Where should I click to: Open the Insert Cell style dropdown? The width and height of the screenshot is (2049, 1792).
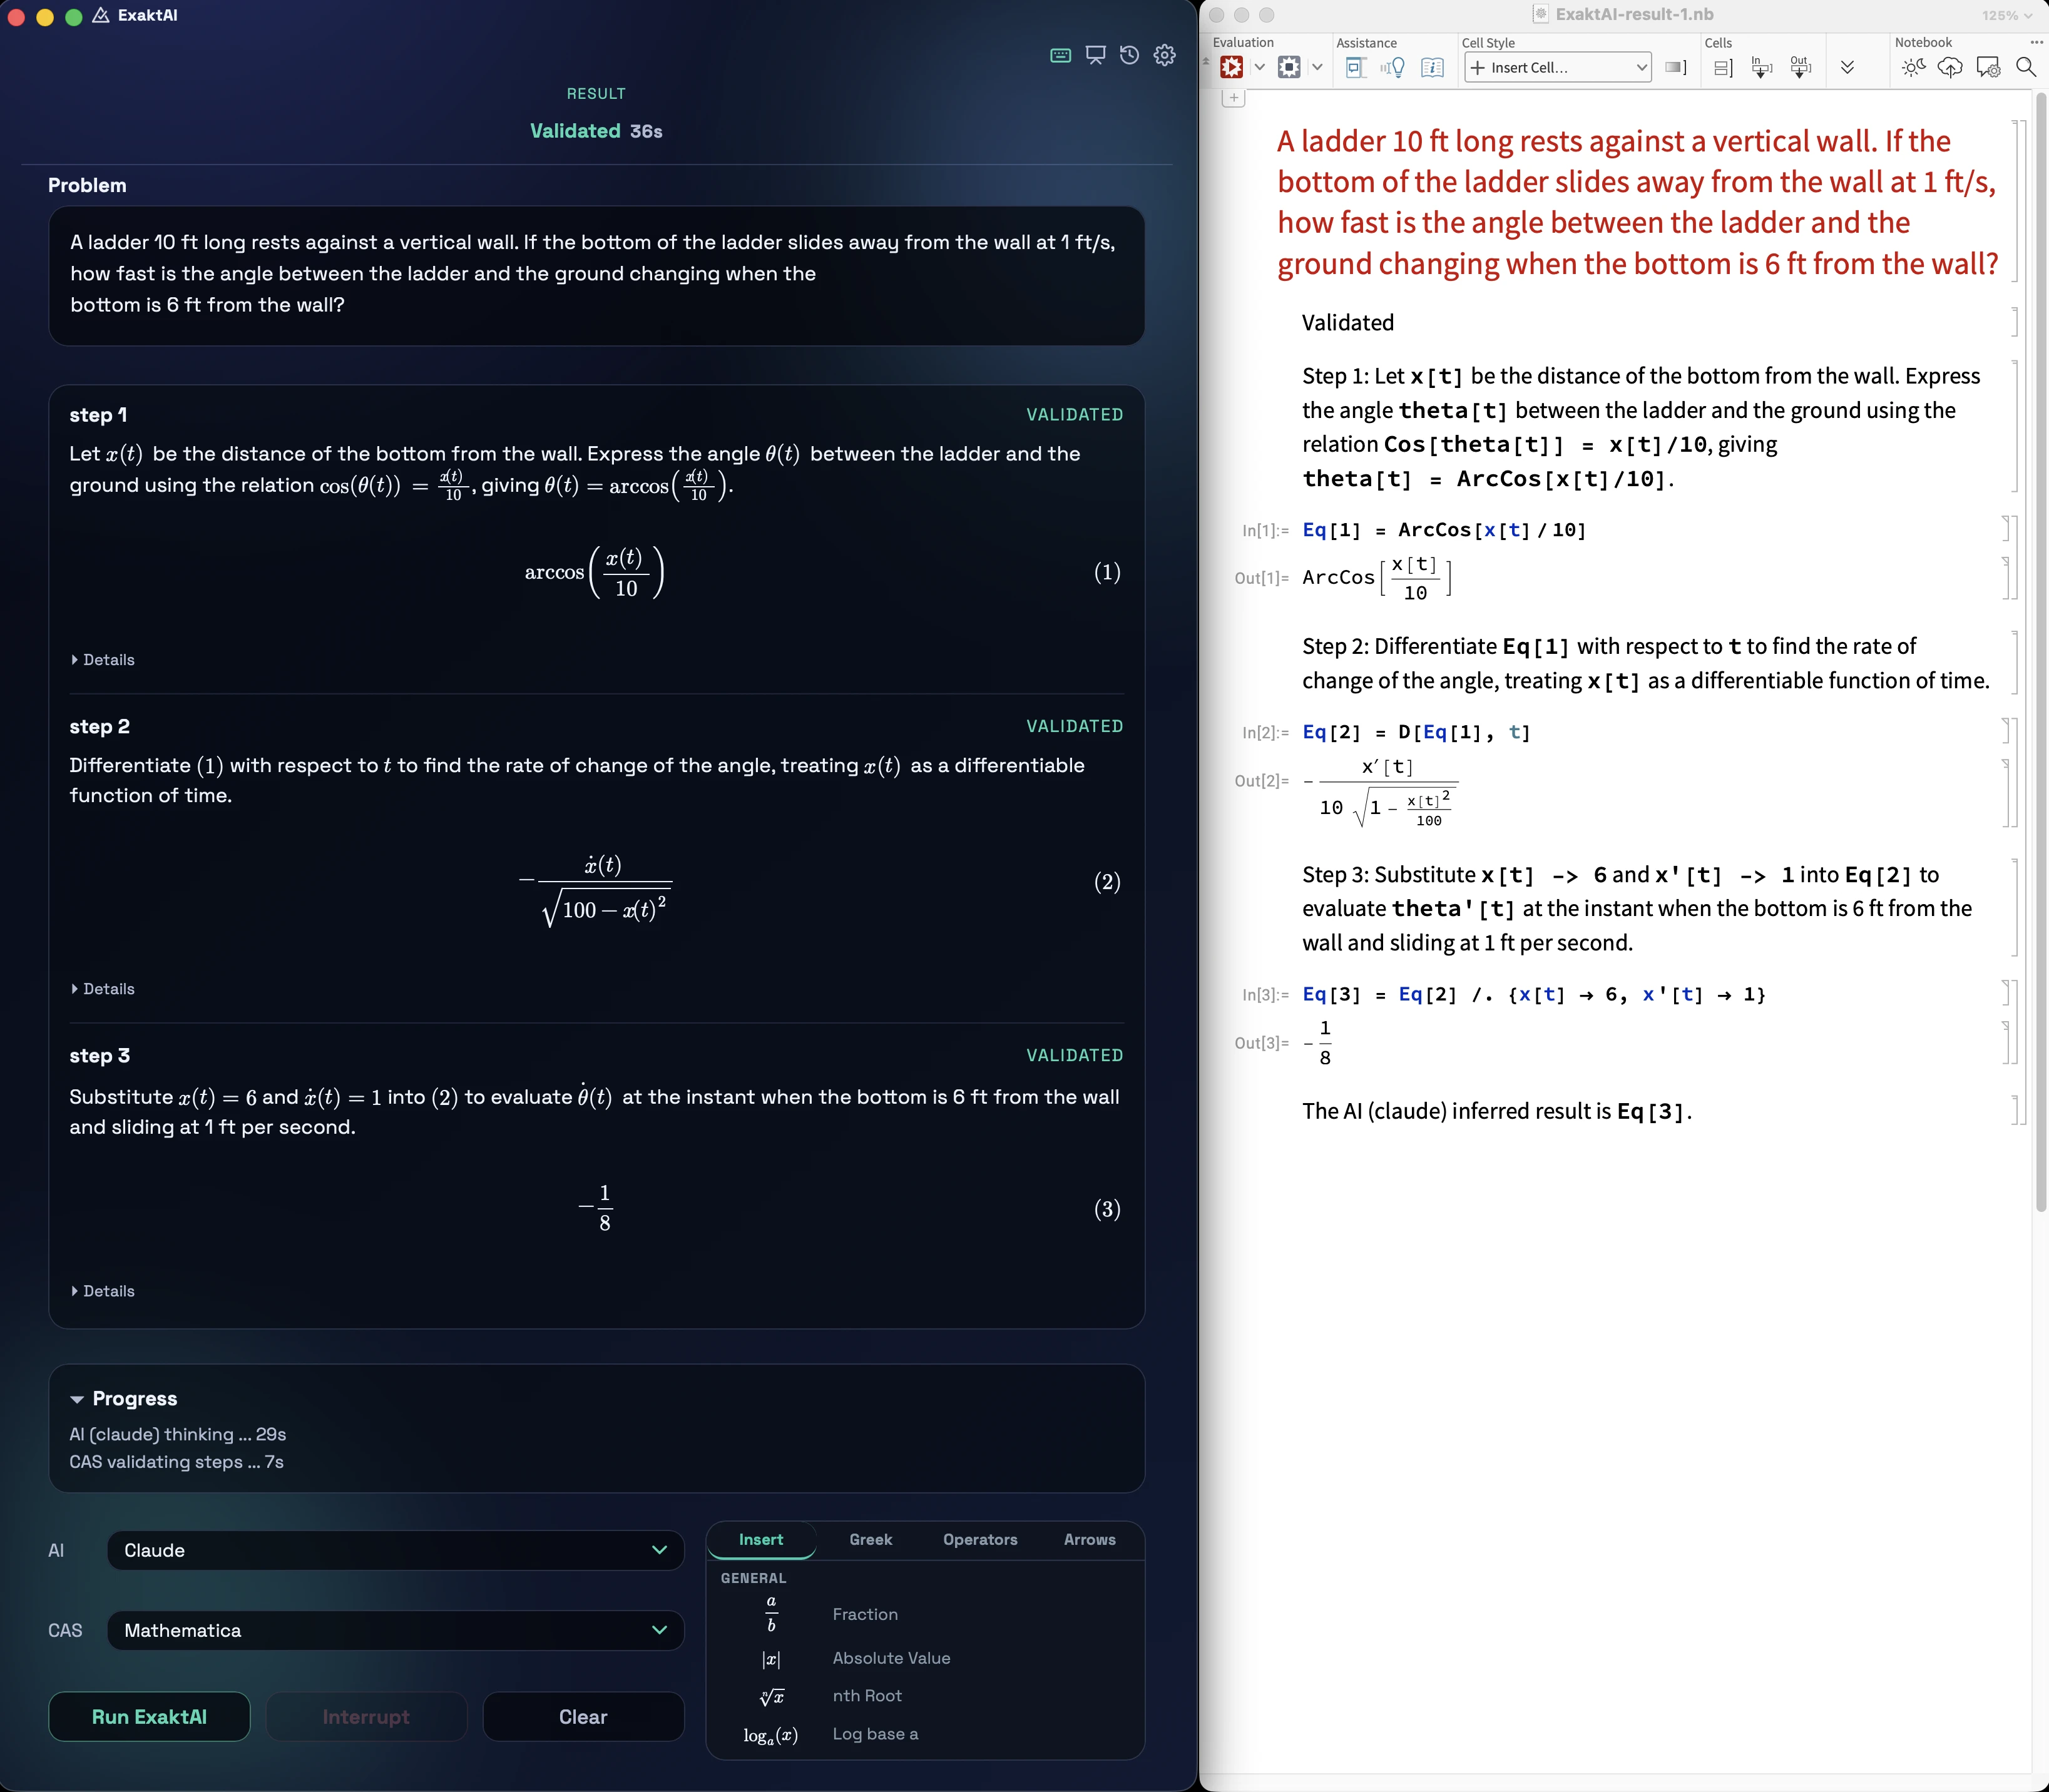(x=1558, y=67)
